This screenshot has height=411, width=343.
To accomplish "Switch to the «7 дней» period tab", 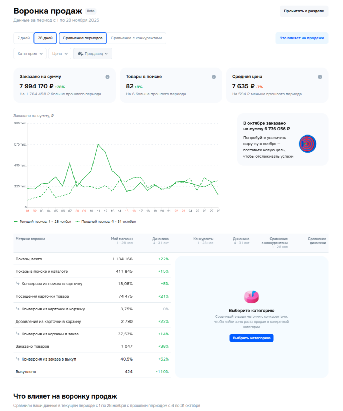I will tap(23, 38).
